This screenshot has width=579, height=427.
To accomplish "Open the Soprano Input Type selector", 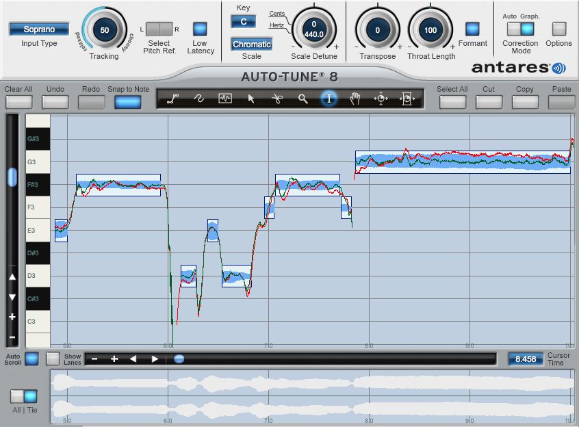I will [38, 29].
